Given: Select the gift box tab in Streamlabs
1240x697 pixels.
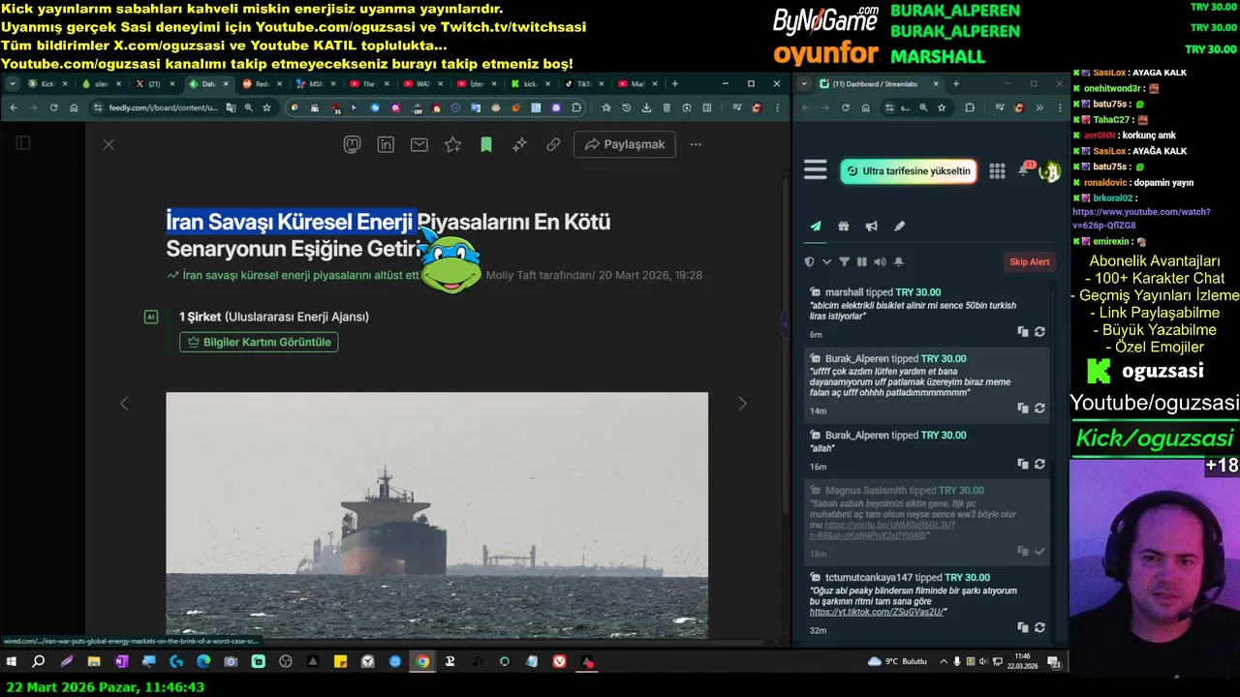Looking at the screenshot, I should 844,227.
